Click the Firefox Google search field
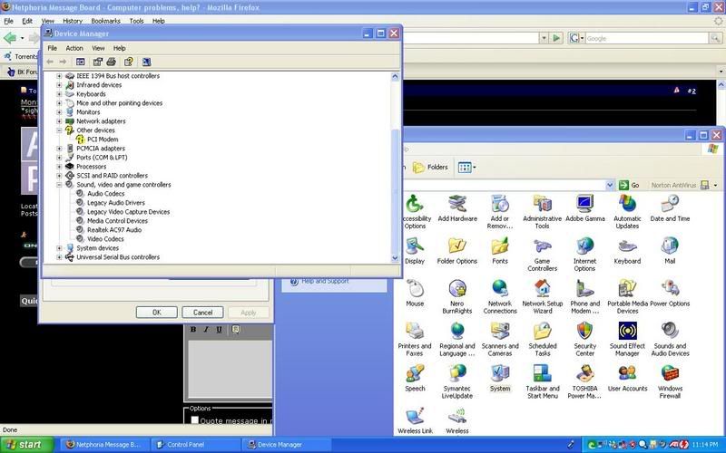 (646, 38)
